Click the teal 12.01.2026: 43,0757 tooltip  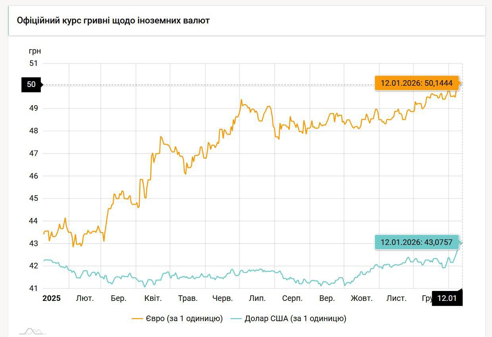click(416, 242)
